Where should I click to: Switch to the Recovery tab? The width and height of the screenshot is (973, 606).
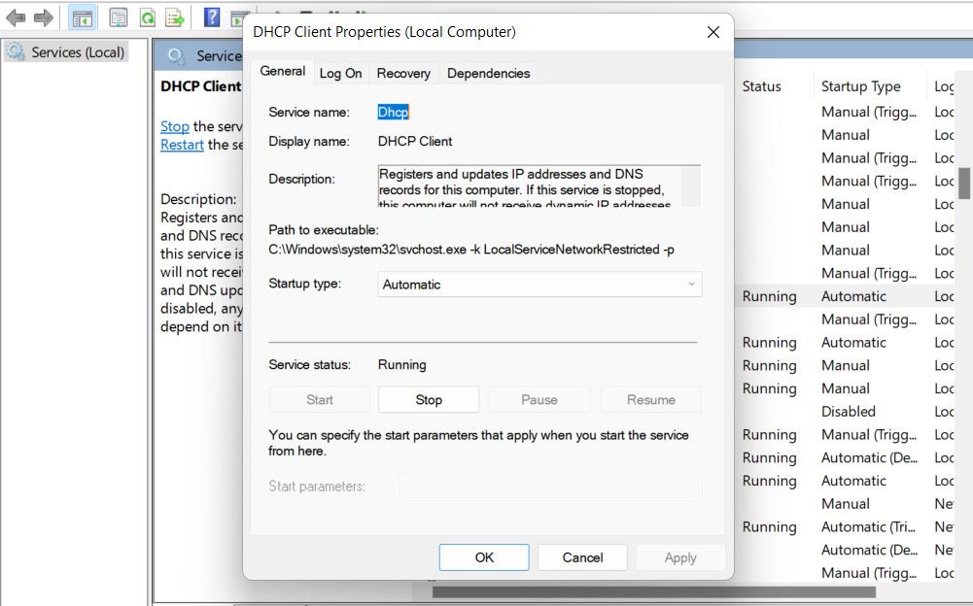[403, 73]
